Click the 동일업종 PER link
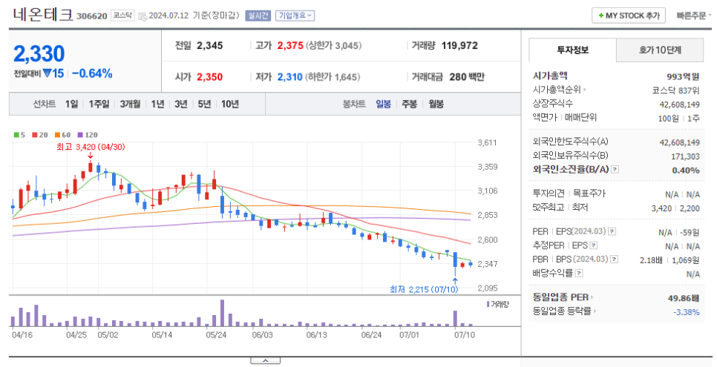This screenshot has width=717, height=367. (563, 297)
